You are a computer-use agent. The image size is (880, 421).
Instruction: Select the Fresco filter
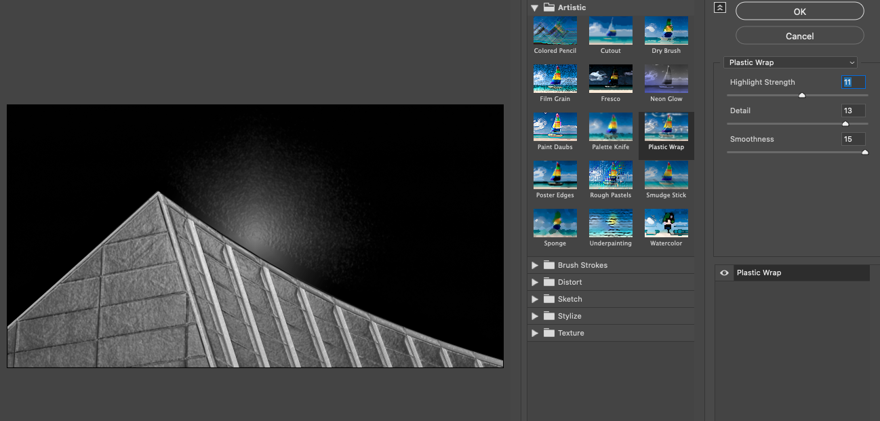coord(610,79)
